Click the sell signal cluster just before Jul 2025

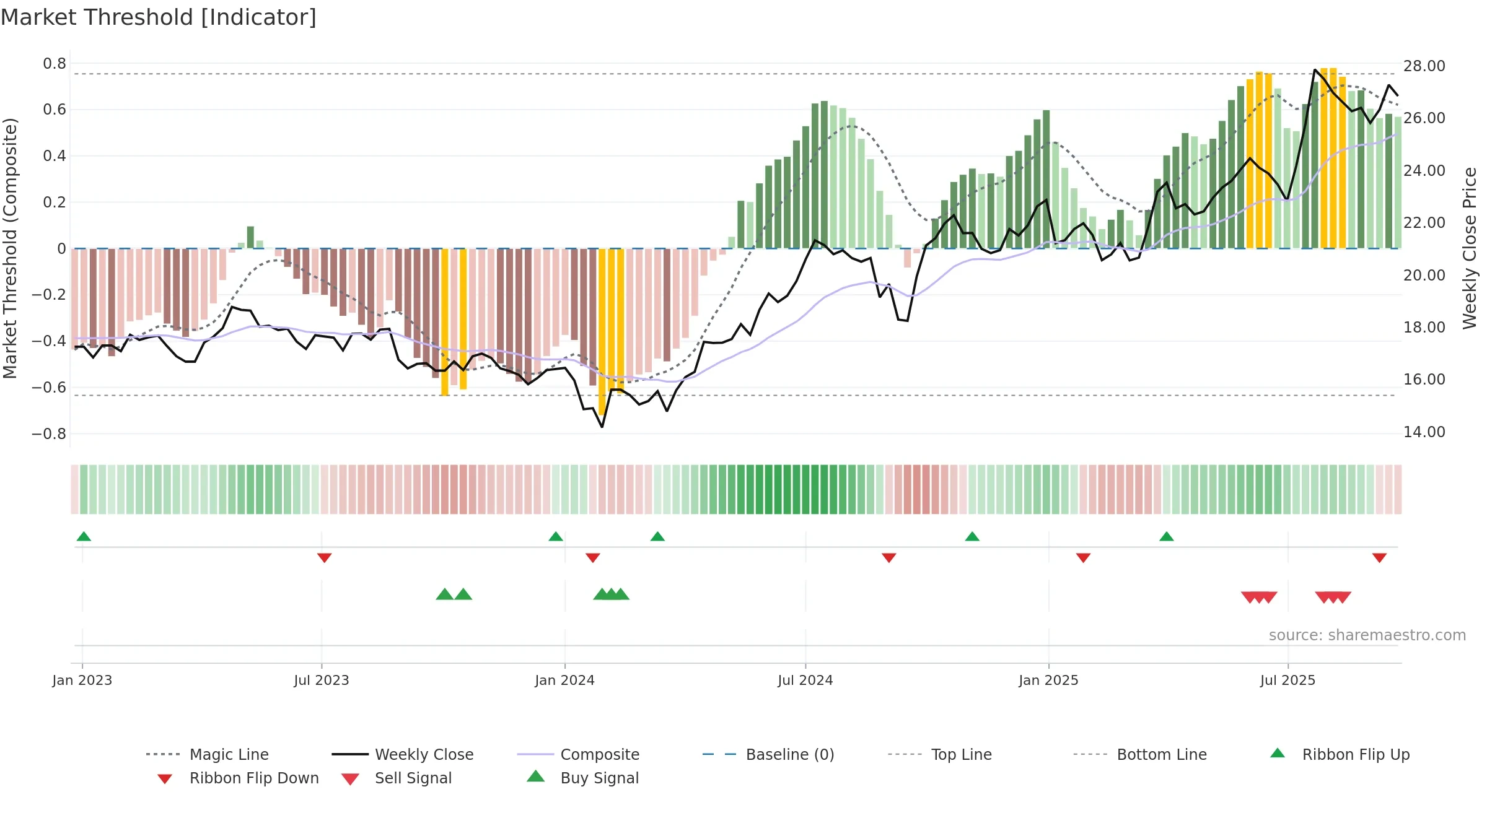coord(1259,598)
